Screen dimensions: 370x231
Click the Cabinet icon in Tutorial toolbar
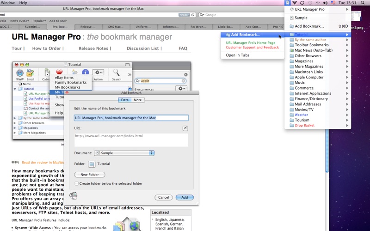[x=47, y=73]
